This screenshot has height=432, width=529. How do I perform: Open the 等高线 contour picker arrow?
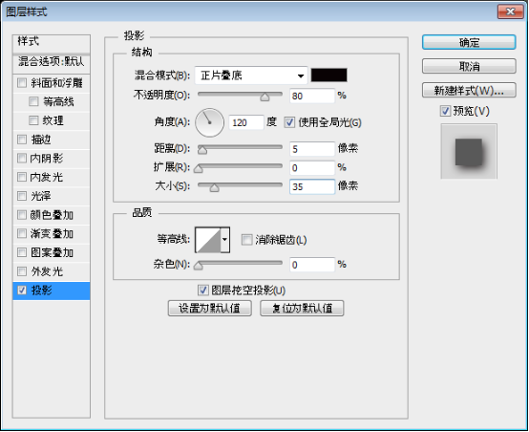[x=225, y=240]
